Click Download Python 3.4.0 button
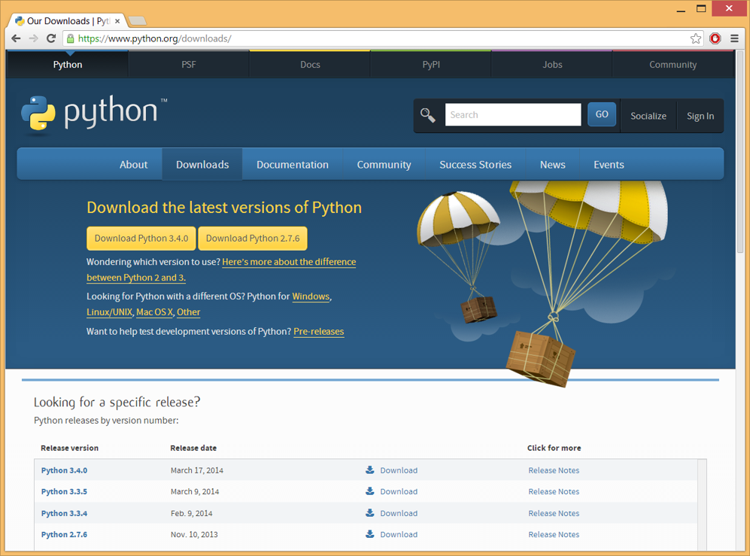Viewport: 750px width, 556px height. (x=141, y=239)
